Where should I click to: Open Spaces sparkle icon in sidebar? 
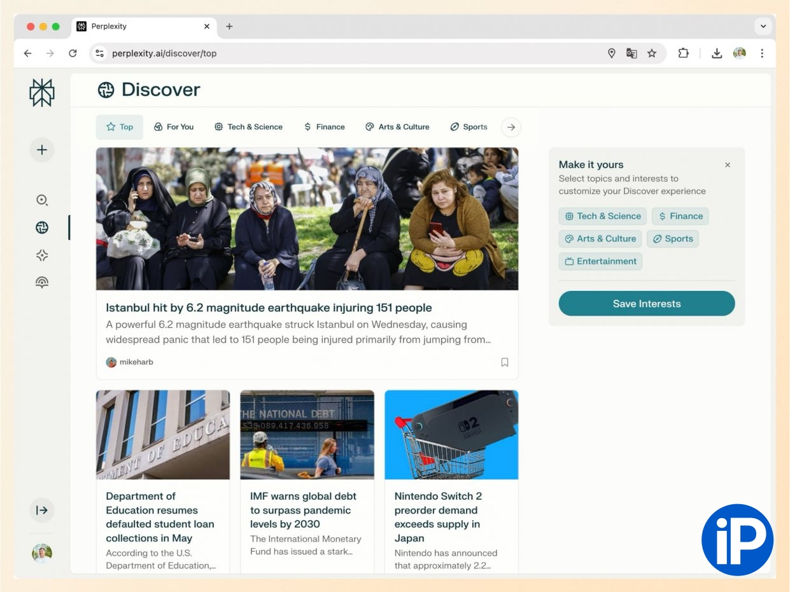pyautogui.click(x=42, y=255)
